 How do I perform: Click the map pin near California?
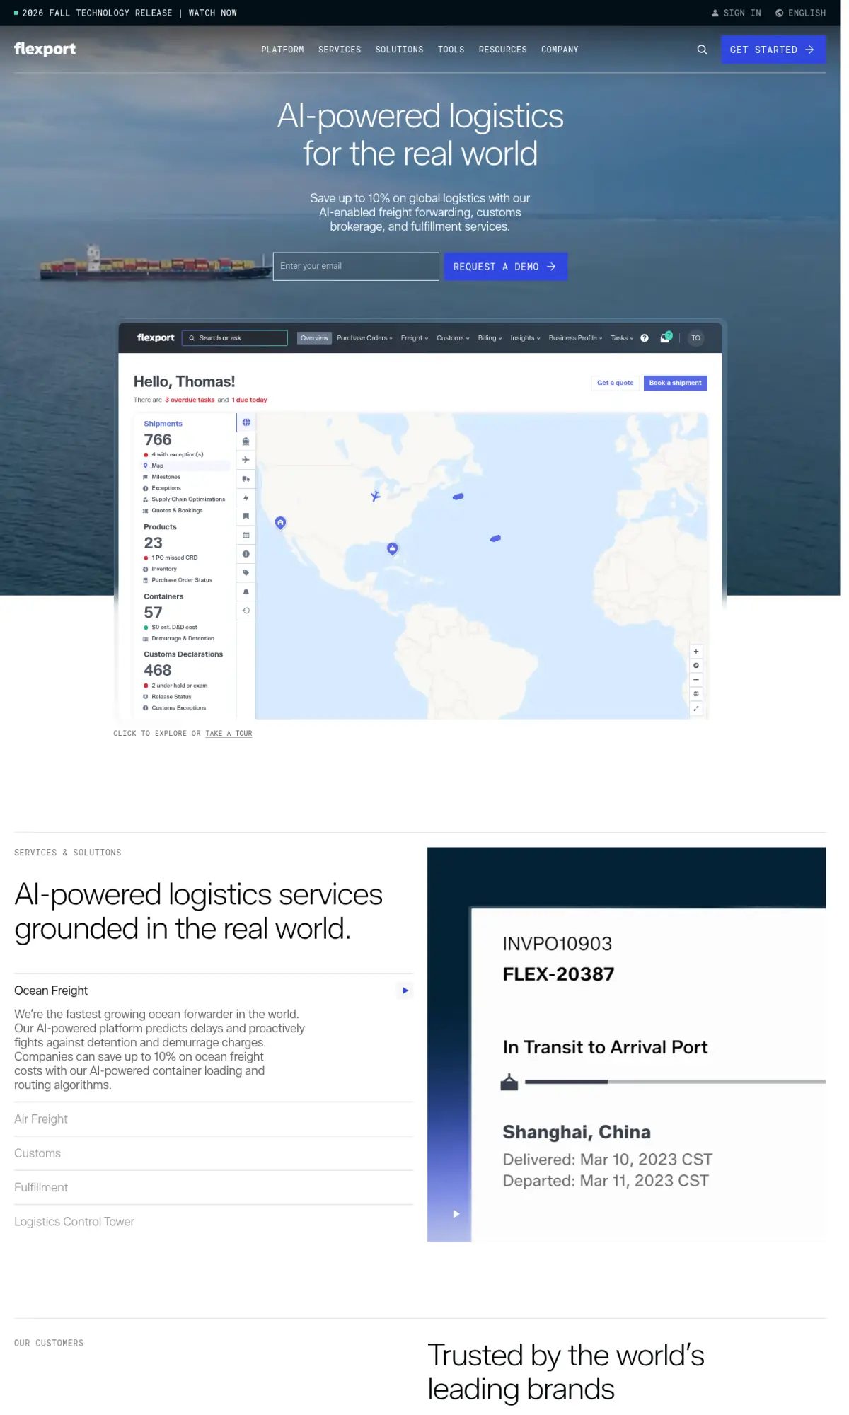(280, 523)
